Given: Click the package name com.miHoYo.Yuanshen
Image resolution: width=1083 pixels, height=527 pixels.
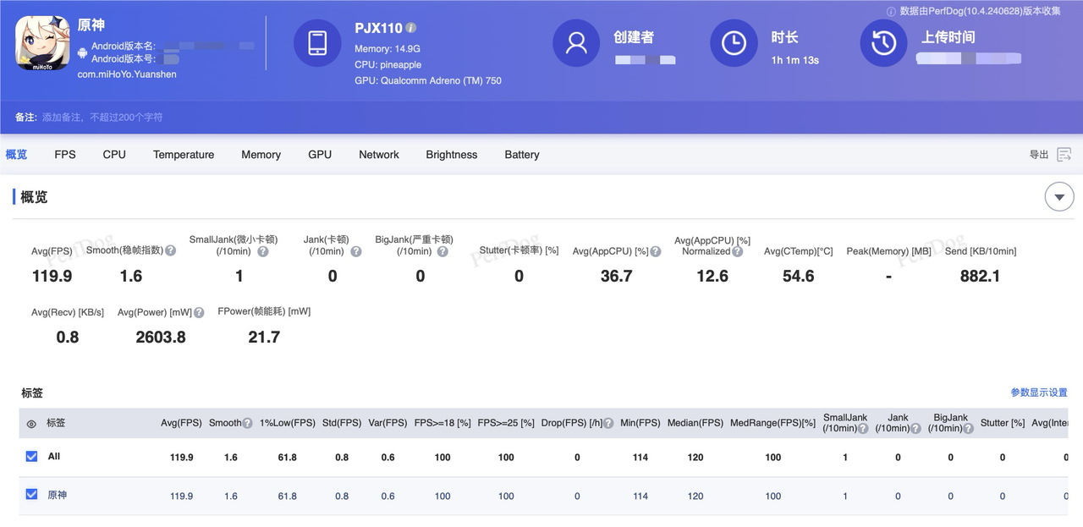Looking at the screenshot, I should [x=127, y=74].
